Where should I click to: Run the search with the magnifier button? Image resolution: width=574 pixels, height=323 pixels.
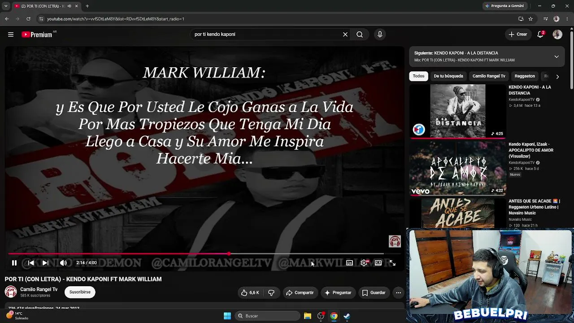[x=360, y=34]
